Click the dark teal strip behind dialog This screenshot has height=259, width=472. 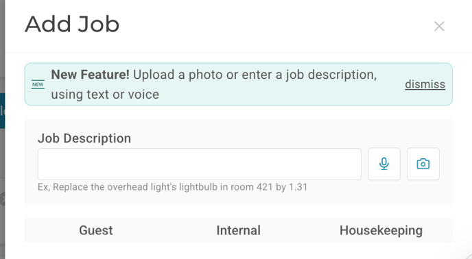point(2,111)
